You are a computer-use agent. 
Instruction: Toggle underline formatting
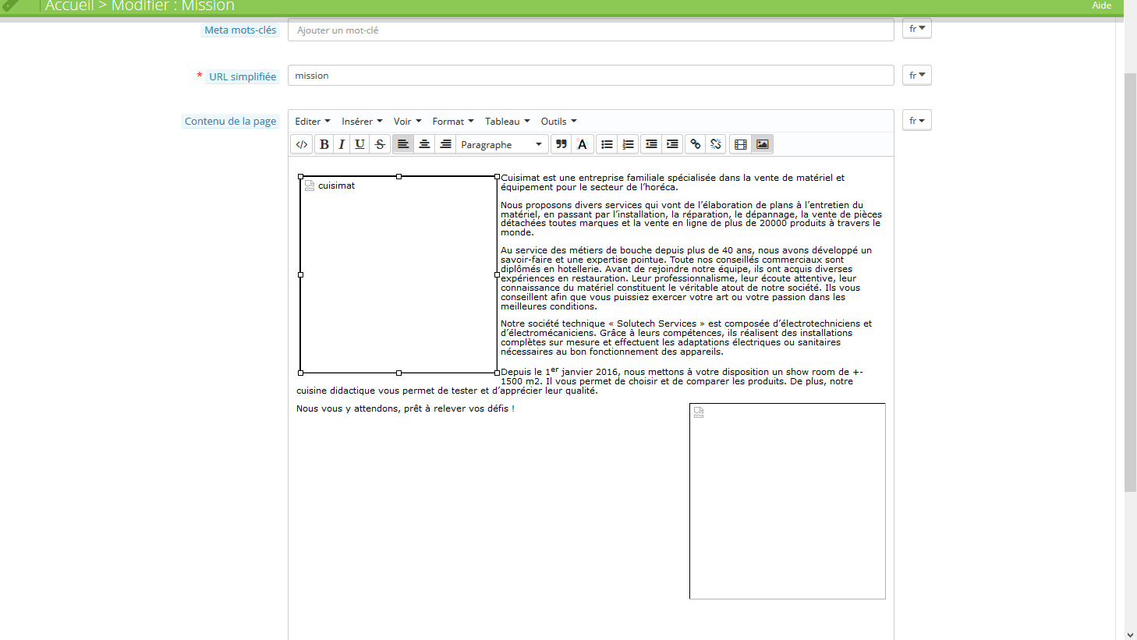pos(360,144)
